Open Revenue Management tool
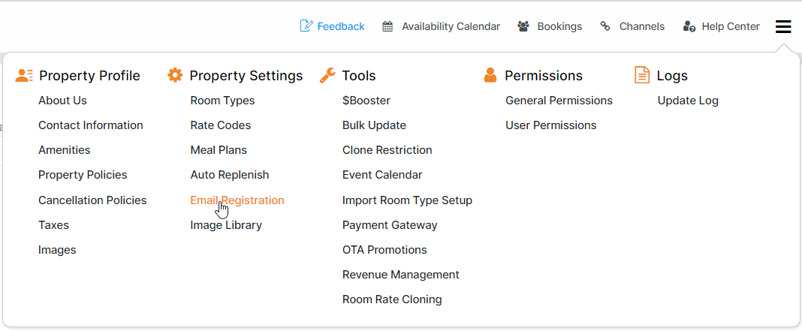 [x=401, y=275]
